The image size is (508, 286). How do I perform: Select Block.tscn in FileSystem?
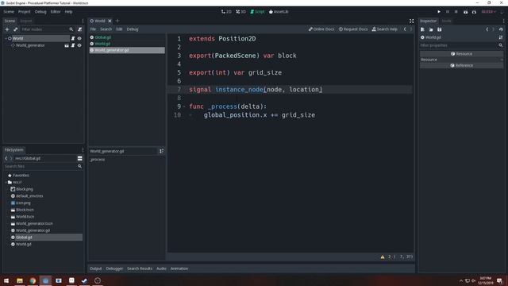point(25,210)
